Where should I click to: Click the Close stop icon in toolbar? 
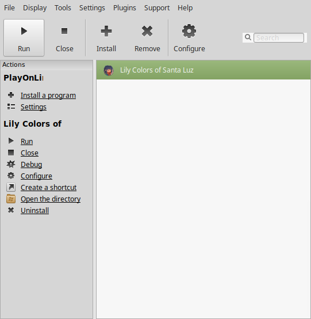click(64, 31)
